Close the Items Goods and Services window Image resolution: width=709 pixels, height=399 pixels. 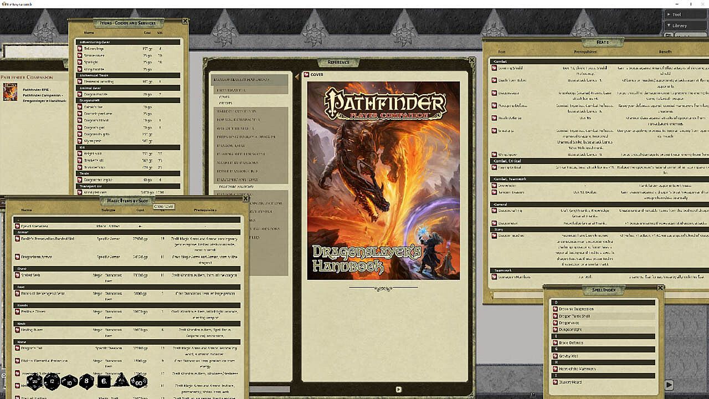tap(185, 21)
